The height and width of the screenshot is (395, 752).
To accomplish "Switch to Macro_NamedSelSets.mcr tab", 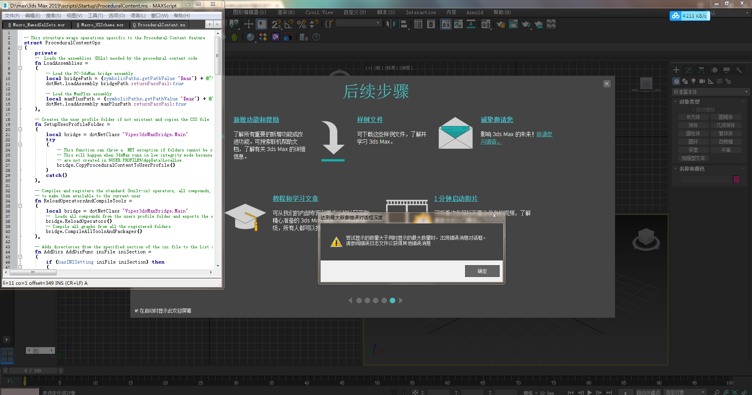I will [x=37, y=25].
